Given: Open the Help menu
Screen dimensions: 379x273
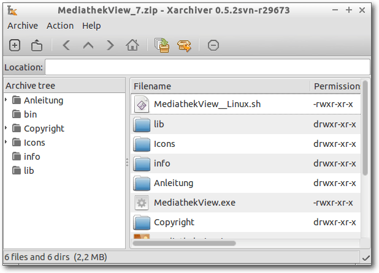Looking at the screenshot, I should (x=91, y=26).
